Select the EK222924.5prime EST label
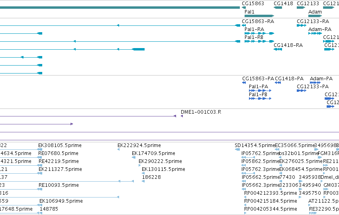 (139, 145)
